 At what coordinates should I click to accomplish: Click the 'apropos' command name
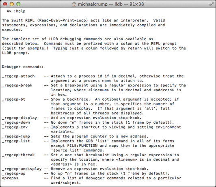tap(10, 178)
